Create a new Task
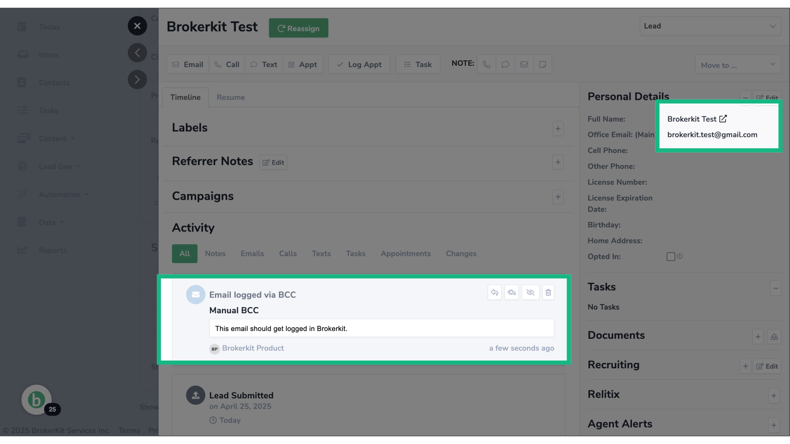The height and width of the screenshot is (444, 790). pyautogui.click(x=418, y=64)
